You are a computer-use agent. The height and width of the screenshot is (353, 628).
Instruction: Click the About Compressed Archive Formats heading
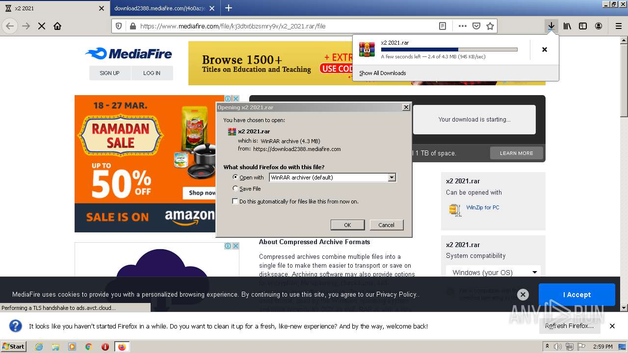(x=314, y=242)
